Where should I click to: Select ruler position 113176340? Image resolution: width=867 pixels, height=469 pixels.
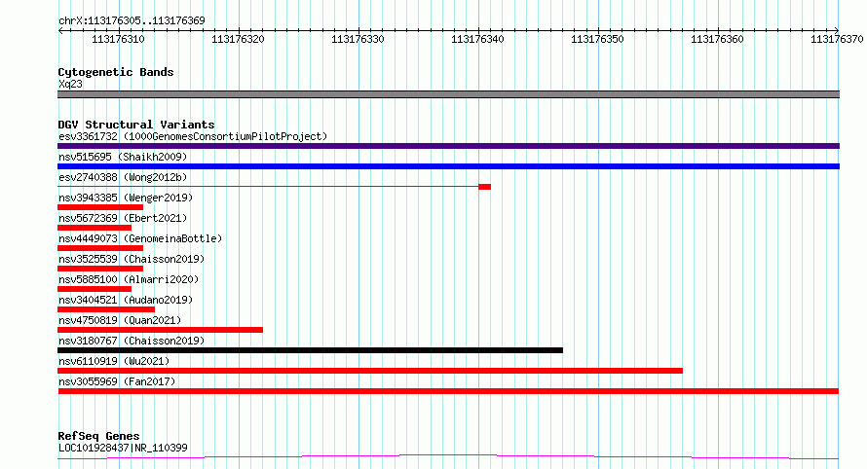point(477,39)
